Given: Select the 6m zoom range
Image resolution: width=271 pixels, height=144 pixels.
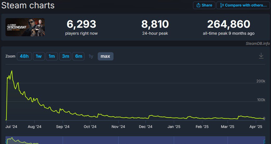Looking at the screenshot, I should [x=78, y=56].
